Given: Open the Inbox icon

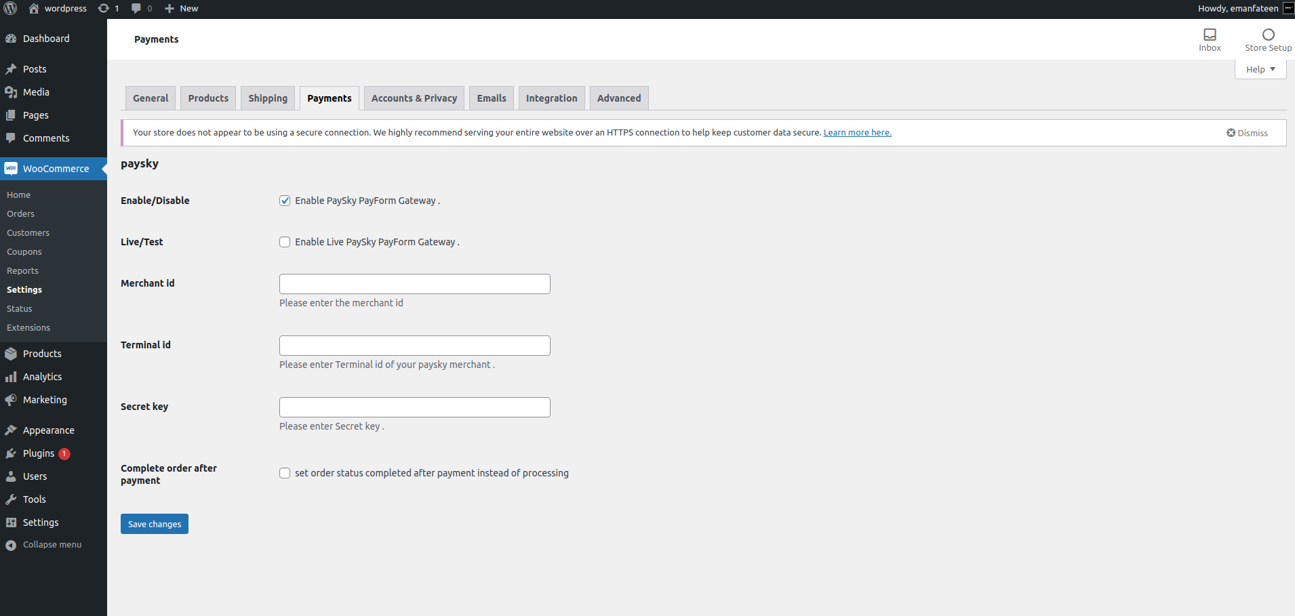Looking at the screenshot, I should pyautogui.click(x=1210, y=35).
